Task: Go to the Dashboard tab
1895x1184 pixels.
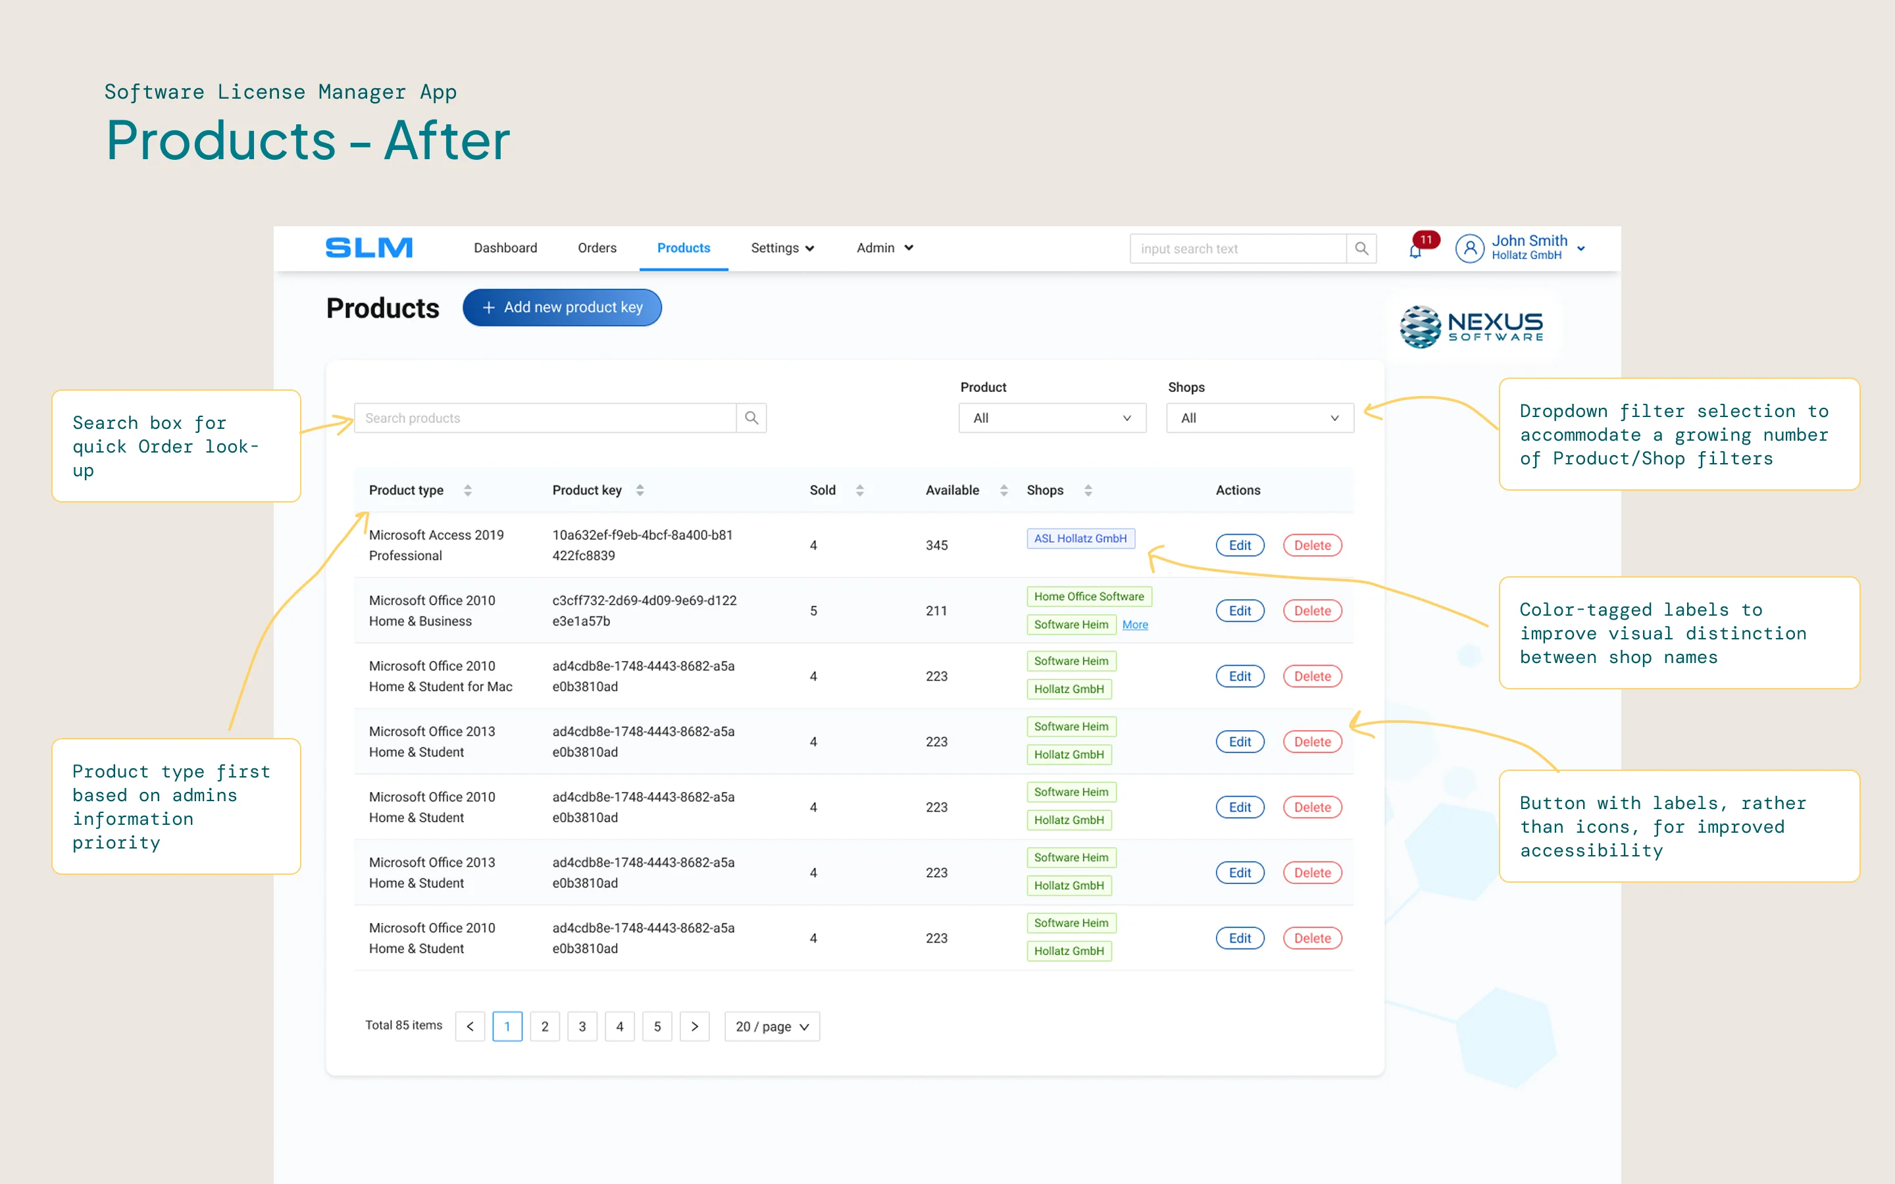Action: [505, 248]
